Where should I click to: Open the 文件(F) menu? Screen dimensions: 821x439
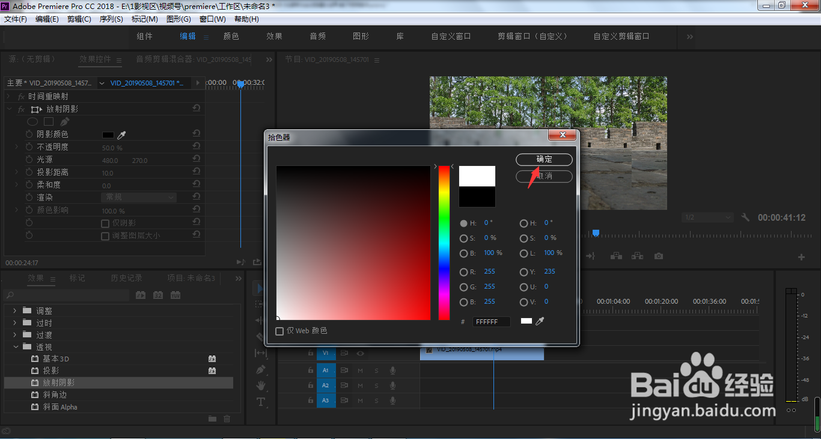tap(16, 19)
